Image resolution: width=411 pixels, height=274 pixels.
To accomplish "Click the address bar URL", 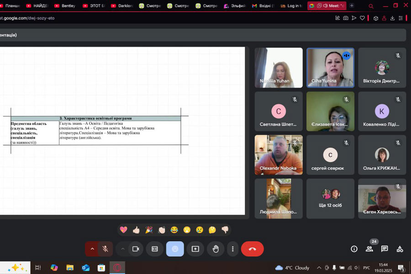I will tap(27, 18).
